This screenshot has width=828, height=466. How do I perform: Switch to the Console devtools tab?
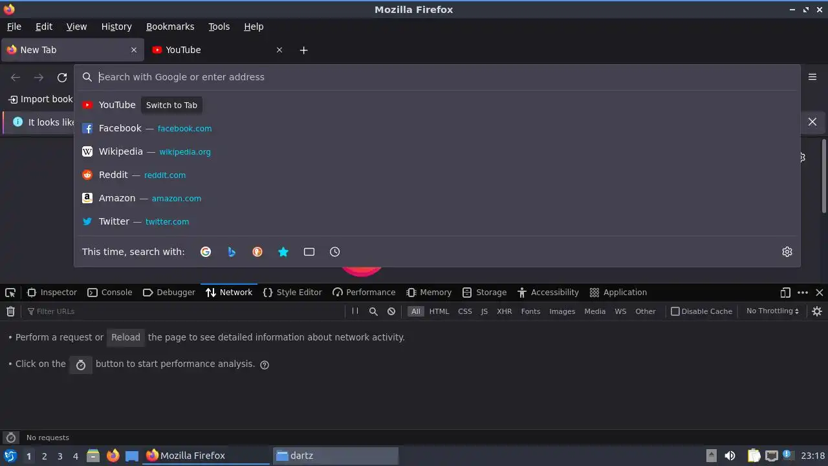tap(110, 293)
